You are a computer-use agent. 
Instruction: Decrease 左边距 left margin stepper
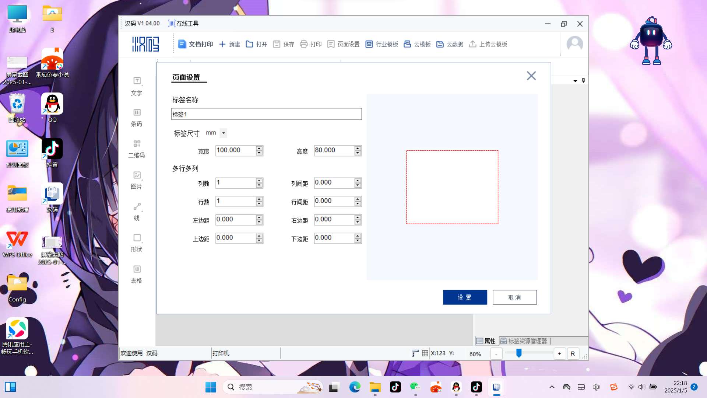pos(259,222)
